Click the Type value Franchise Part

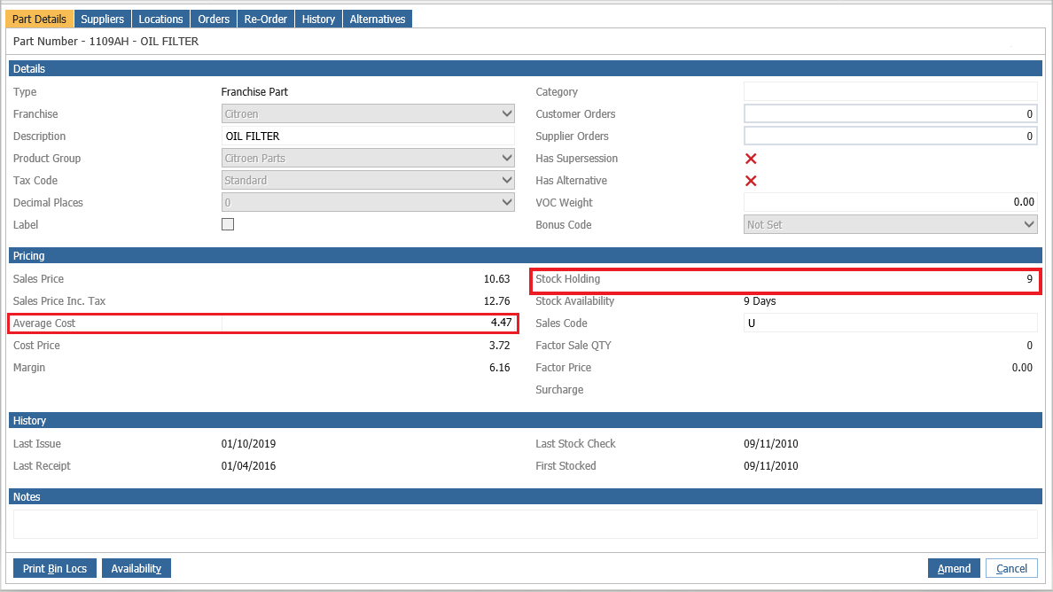pos(254,91)
